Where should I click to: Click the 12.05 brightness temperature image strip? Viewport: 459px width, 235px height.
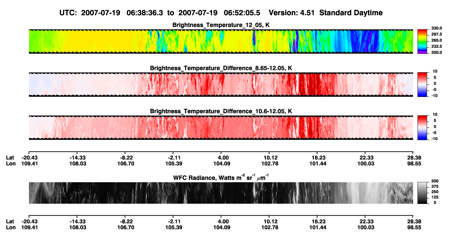coord(221,41)
